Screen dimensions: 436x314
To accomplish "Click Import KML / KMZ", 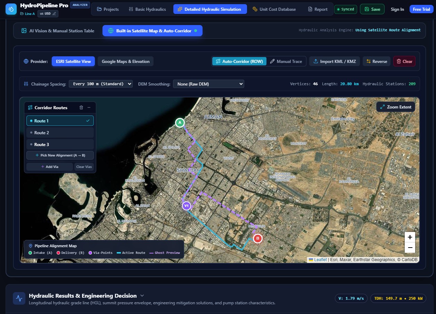I will 335,62.
